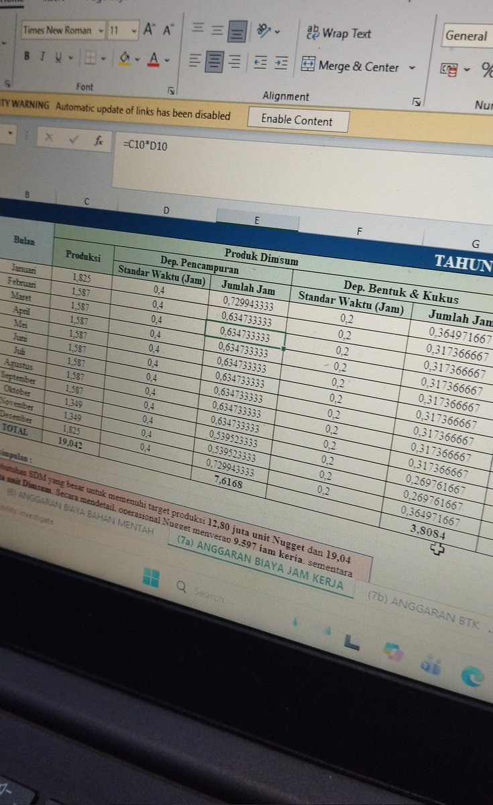Switch to ANGGARAN BIAYA BAHAN MENTAH sheet tab
The height and width of the screenshot is (805, 493).
coord(80,512)
